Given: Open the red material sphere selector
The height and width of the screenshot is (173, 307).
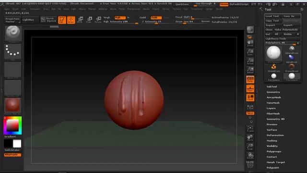Looking at the screenshot, I should tap(13, 106).
